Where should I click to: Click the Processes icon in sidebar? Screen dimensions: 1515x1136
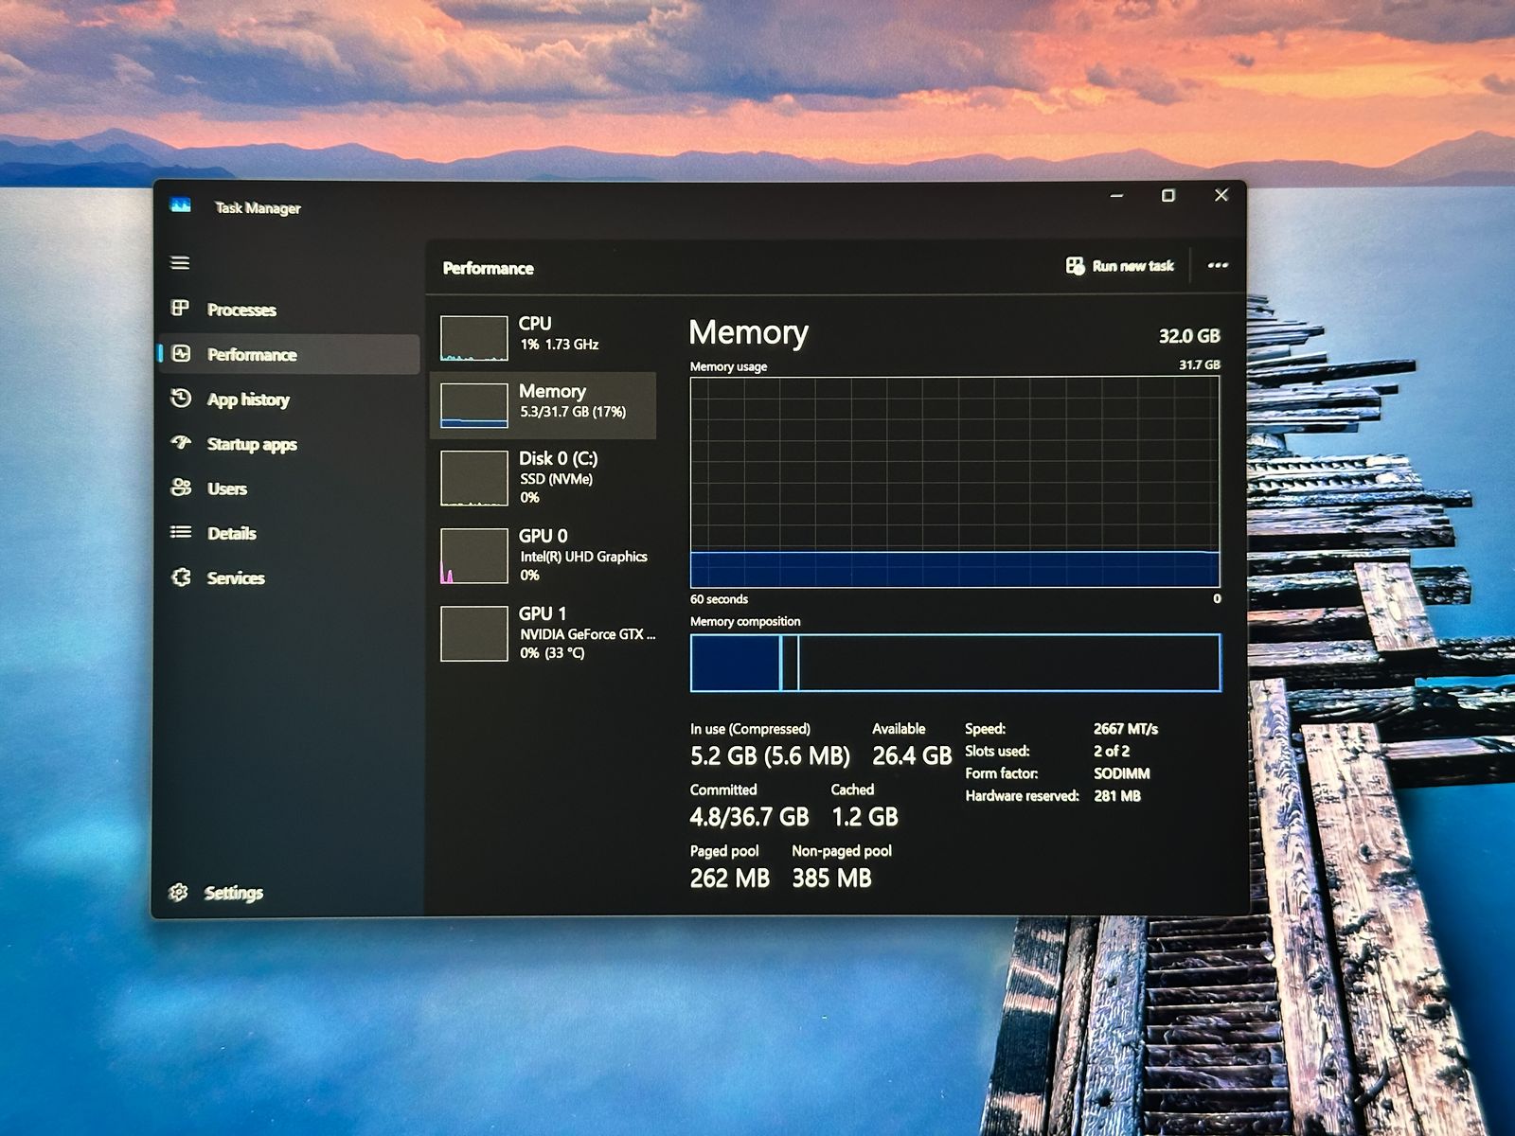click(x=180, y=309)
